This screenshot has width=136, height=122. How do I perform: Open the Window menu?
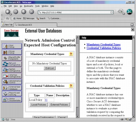point(45,6)
